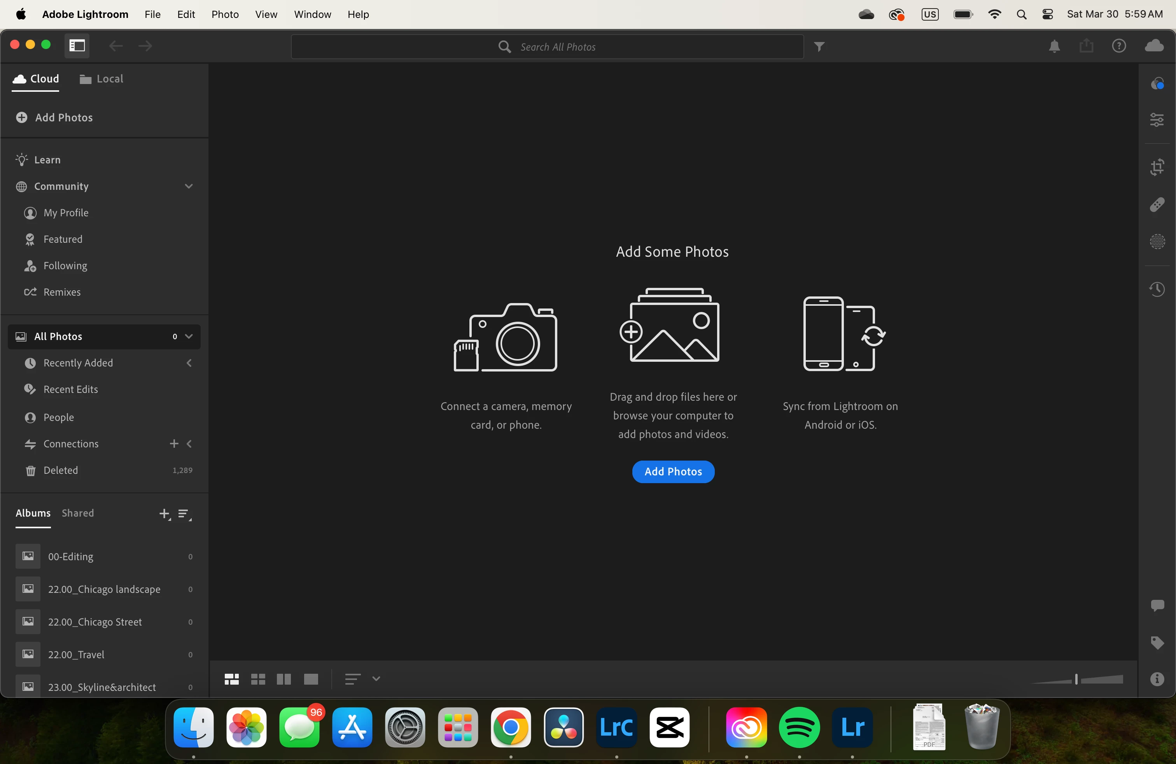Open the Versions history panel icon

click(x=1157, y=289)
